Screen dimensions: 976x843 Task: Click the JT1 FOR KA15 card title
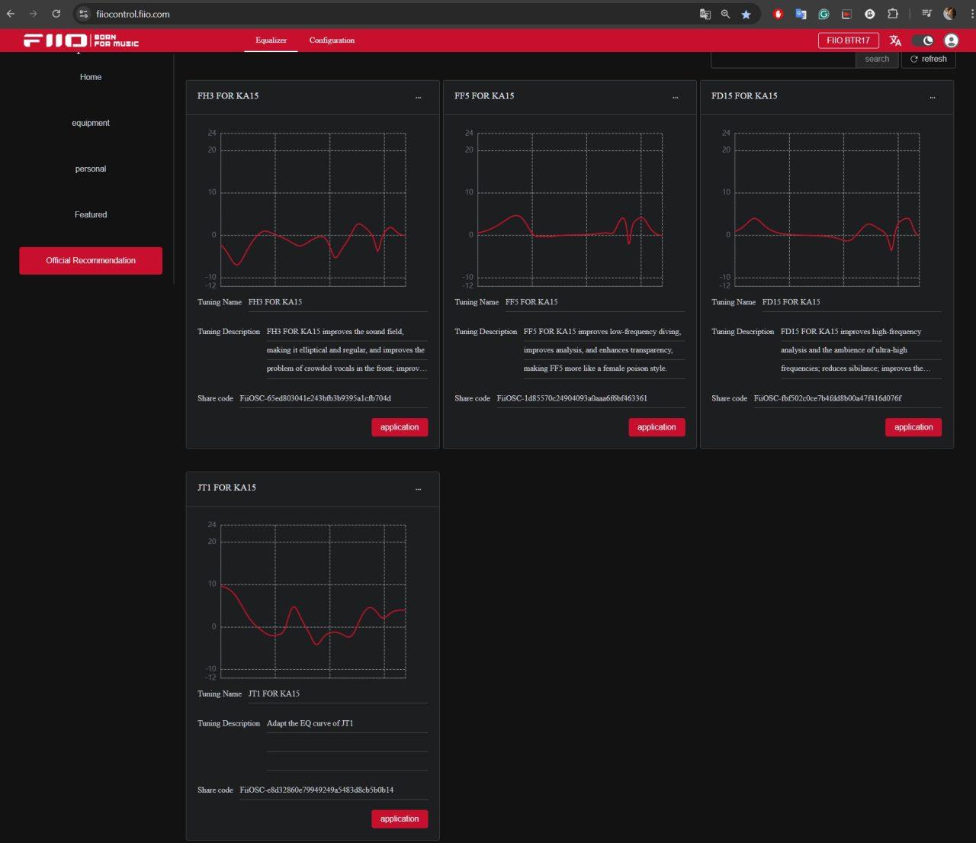(x=226, y=487)
